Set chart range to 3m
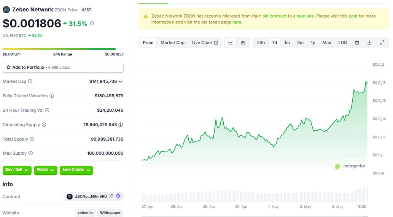 tap(300, 43)
